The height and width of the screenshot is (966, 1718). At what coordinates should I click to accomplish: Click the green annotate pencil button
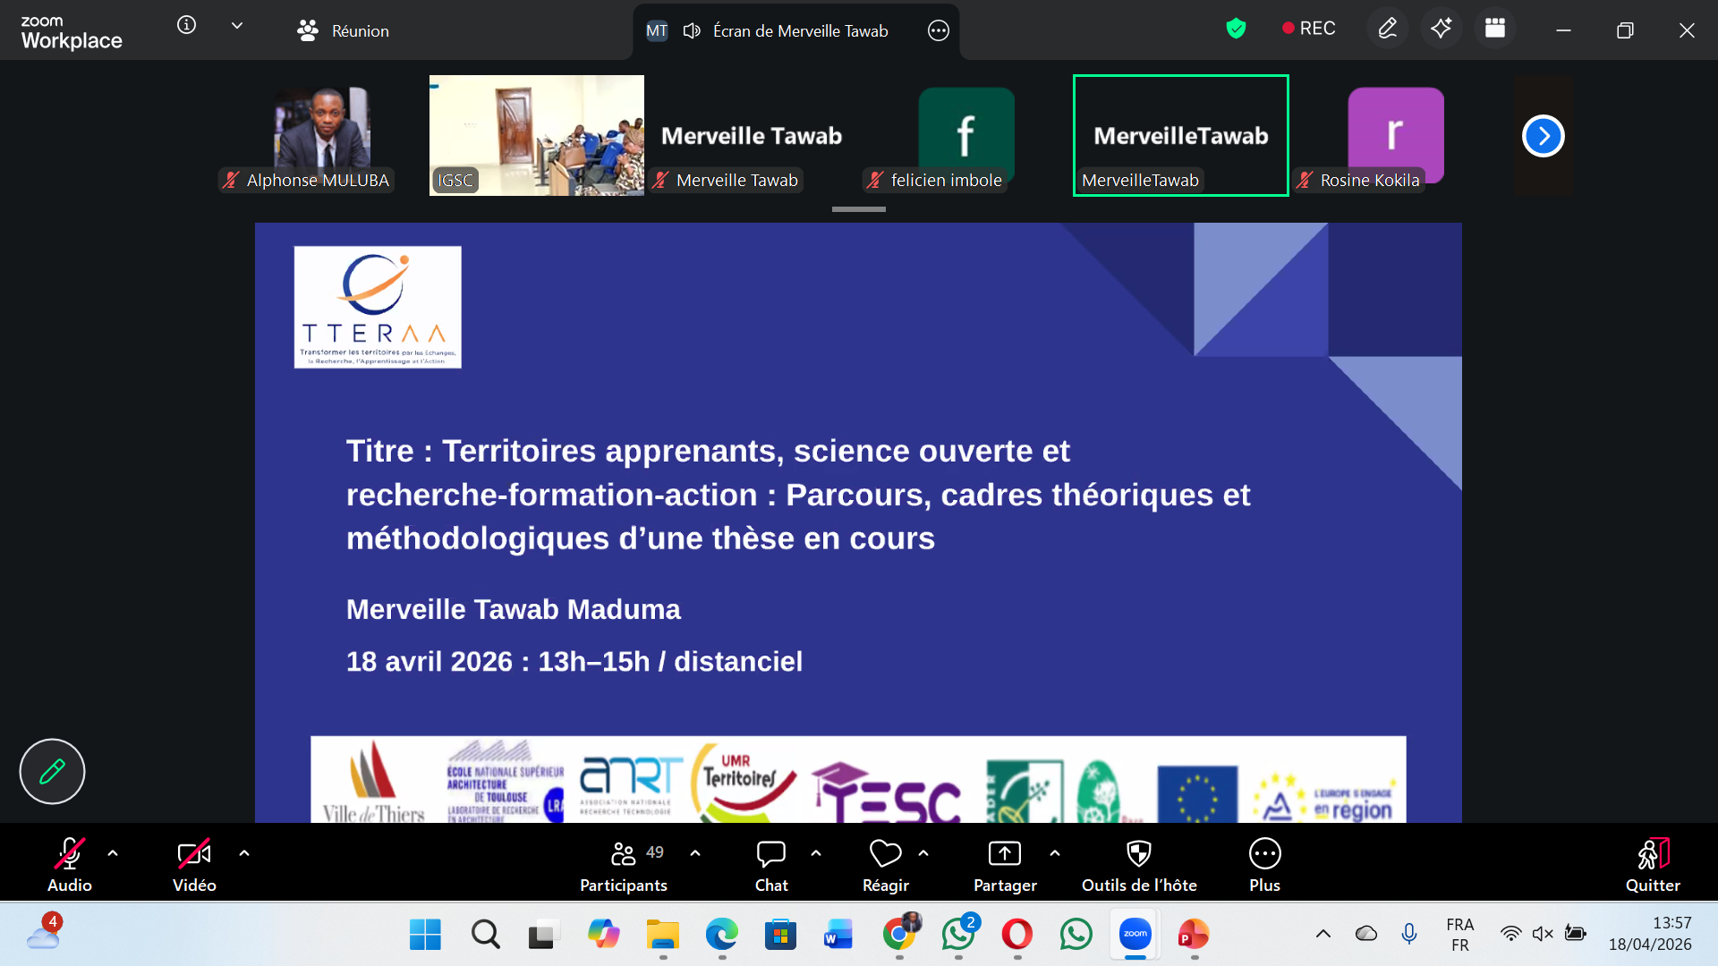[51, 770]
